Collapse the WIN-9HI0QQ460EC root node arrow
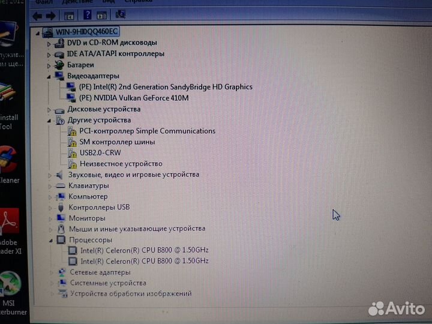 click(x=37, y=34)
